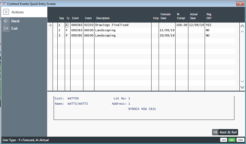Click the Actual Date column header
This screenshot has width=246, height=144.
[194, 16]
